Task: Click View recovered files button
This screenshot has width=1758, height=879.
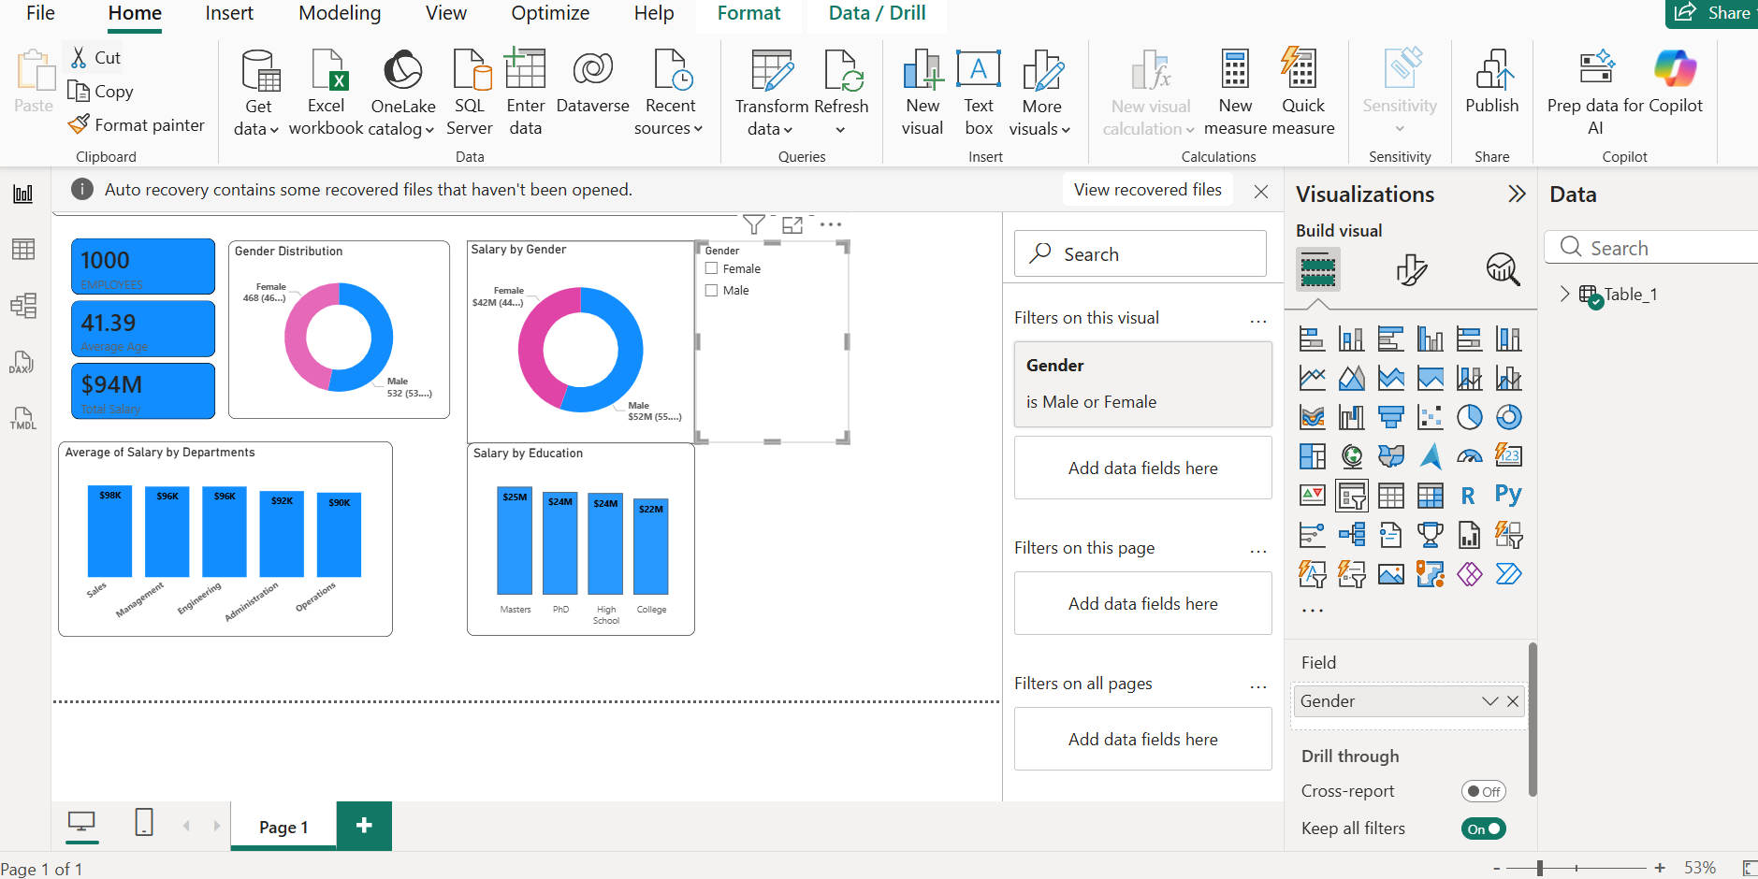Action: [x=1148, y=190]
